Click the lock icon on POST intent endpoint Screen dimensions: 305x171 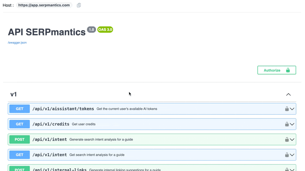(x=287, y=139)
